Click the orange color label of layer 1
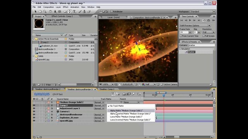This screenshot has width=248, height=139. pyautogui.click(x=48, y=102)
